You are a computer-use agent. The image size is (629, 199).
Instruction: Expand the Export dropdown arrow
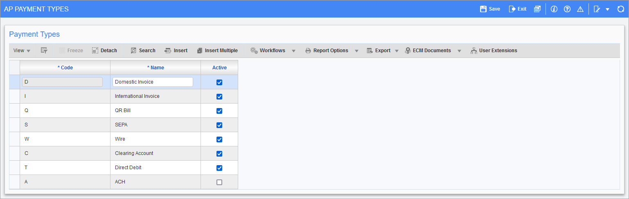click(397, 51)
